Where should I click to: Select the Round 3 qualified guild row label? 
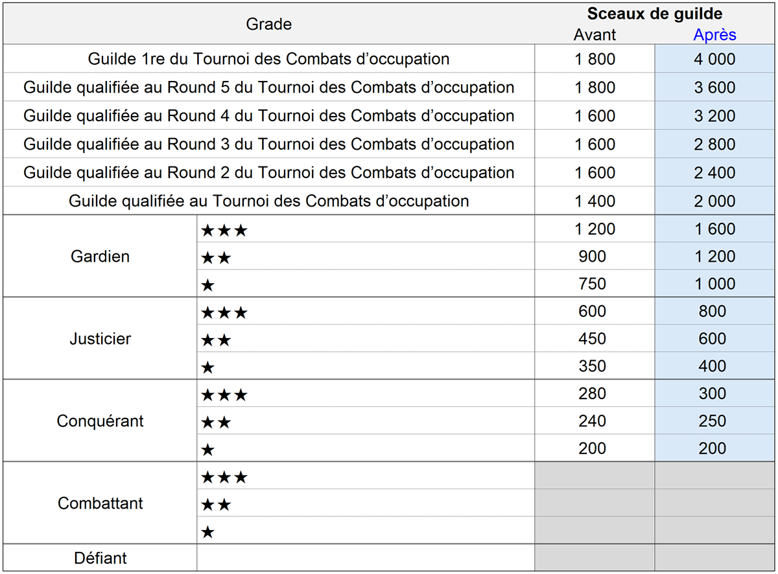268,144
